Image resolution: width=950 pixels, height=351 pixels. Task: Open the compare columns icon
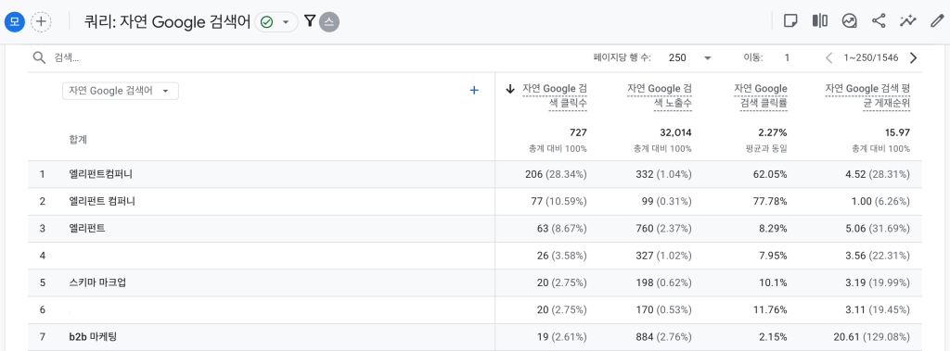(x=820, y=21)
